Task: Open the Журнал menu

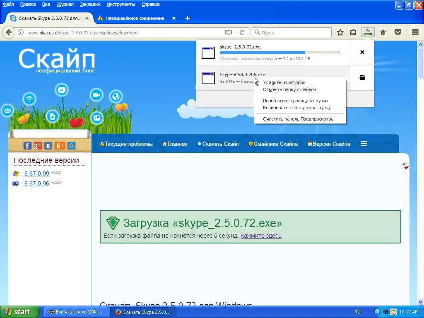Action: (x=65, y=4)
